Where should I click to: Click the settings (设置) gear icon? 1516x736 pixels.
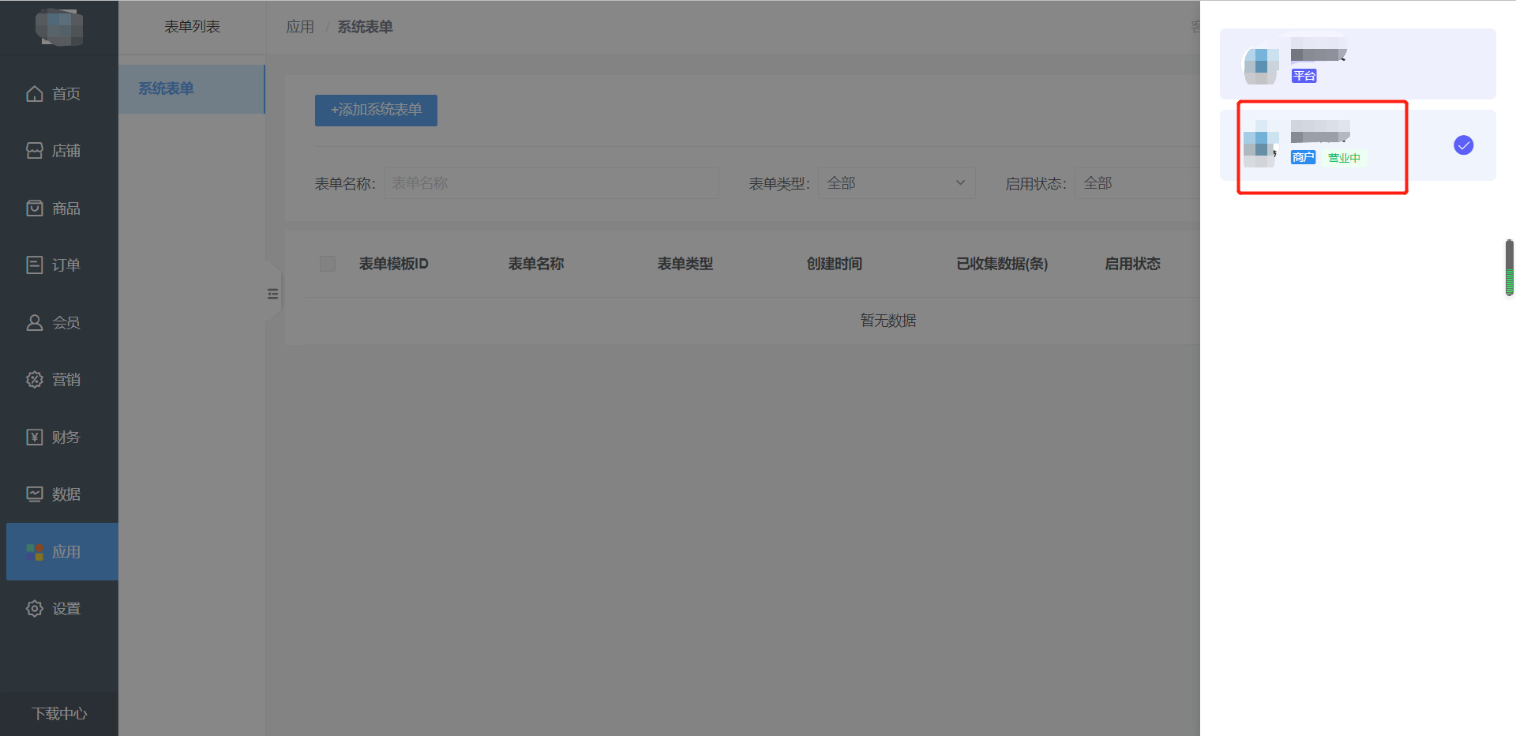click(x=35, y=609)
